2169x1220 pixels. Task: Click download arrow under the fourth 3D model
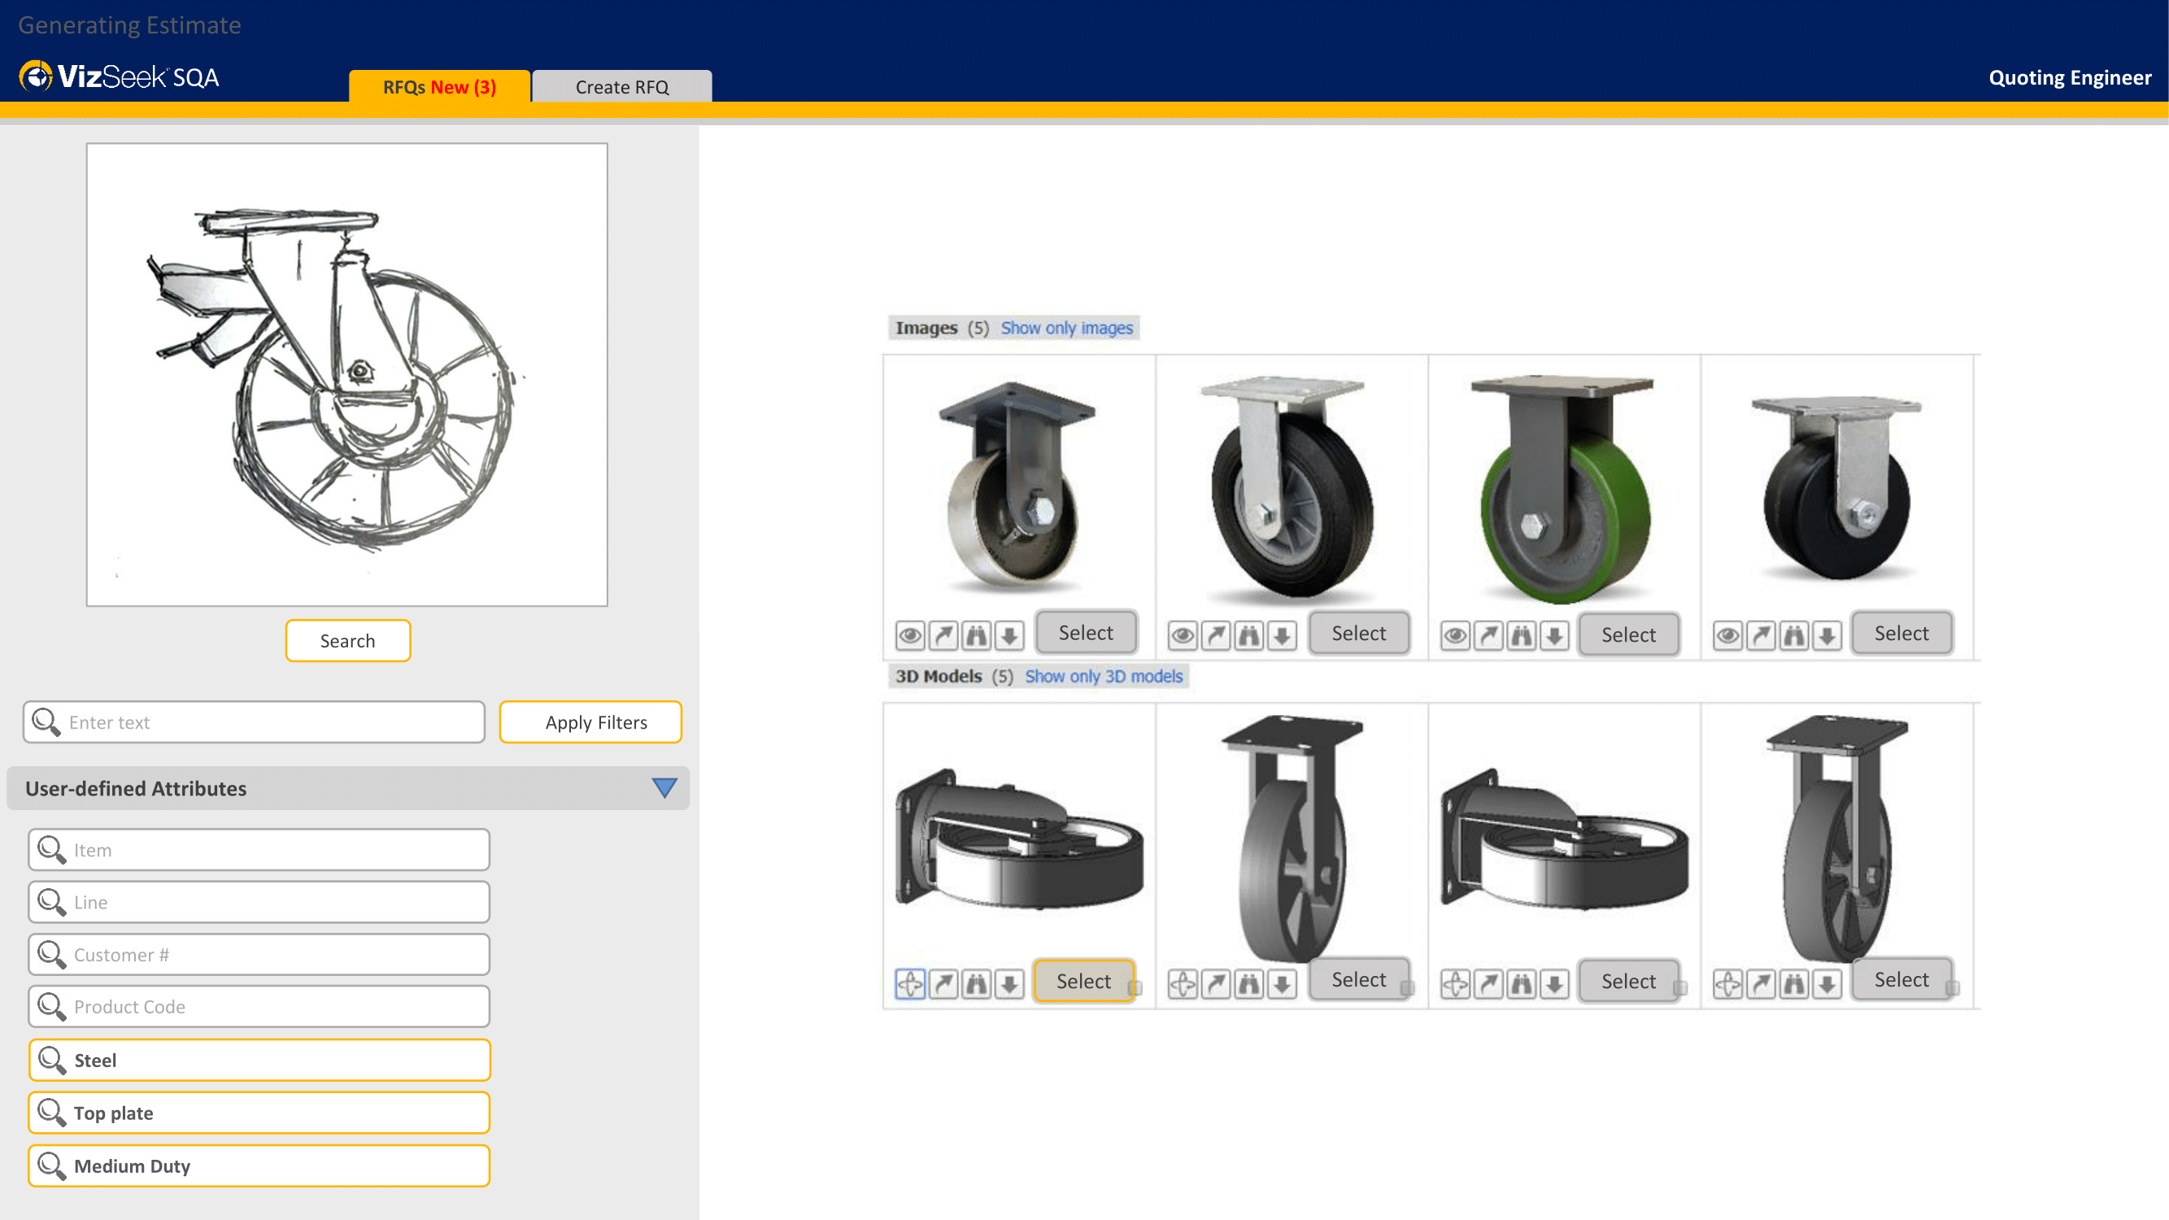[x=1827, y=983]
